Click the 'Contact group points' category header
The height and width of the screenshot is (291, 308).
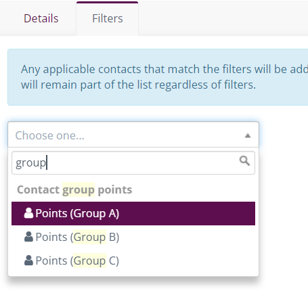[74, 189]
